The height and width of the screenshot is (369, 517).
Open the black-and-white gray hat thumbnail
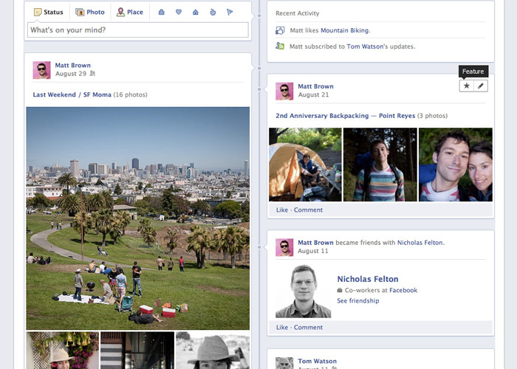click(x=213, y=351)
